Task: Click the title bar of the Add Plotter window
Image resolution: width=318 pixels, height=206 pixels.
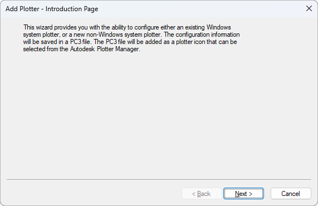Action: (152, 9)
